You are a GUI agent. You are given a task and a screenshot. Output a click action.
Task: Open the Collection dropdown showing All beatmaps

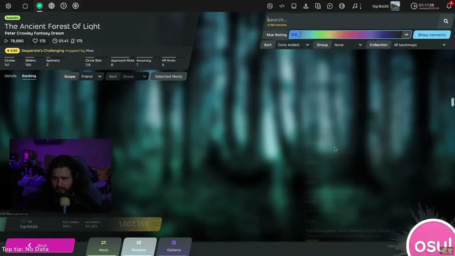coord(419,45)
